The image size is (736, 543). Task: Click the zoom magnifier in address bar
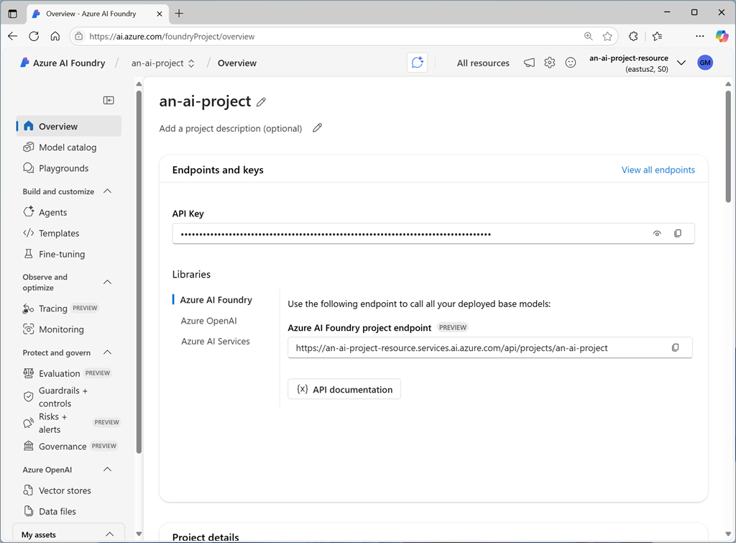588,36
